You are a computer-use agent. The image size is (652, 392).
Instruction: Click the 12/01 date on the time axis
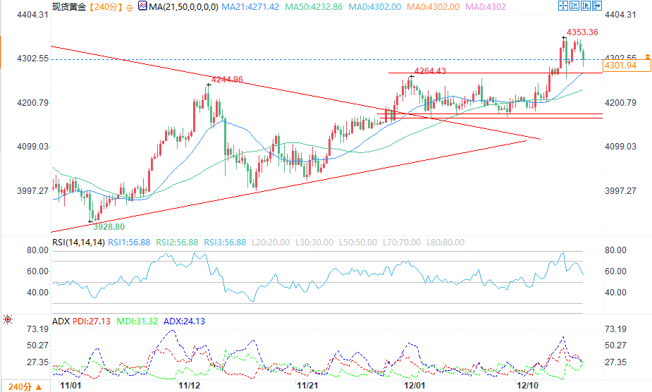point(414,386)
